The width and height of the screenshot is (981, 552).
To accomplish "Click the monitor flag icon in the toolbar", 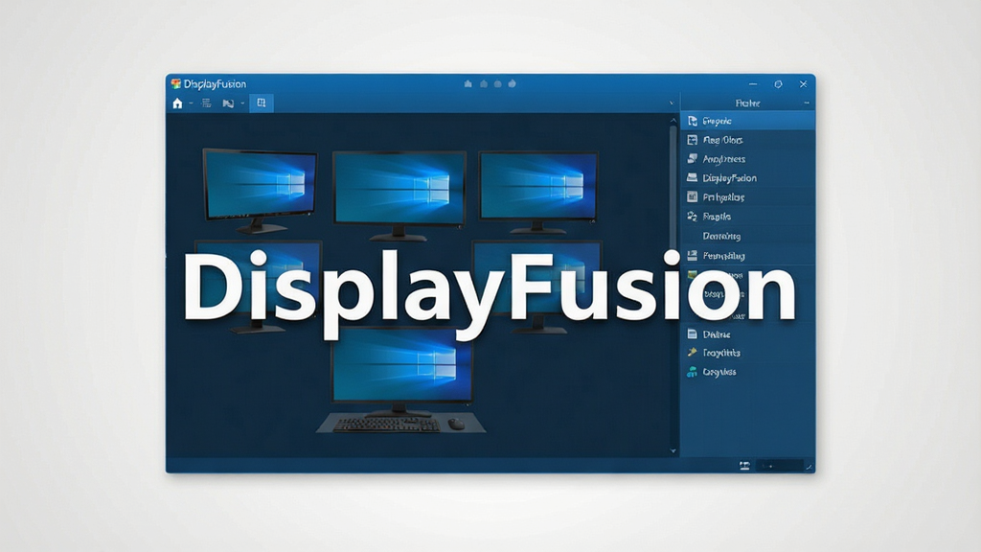I will point(228,103).
